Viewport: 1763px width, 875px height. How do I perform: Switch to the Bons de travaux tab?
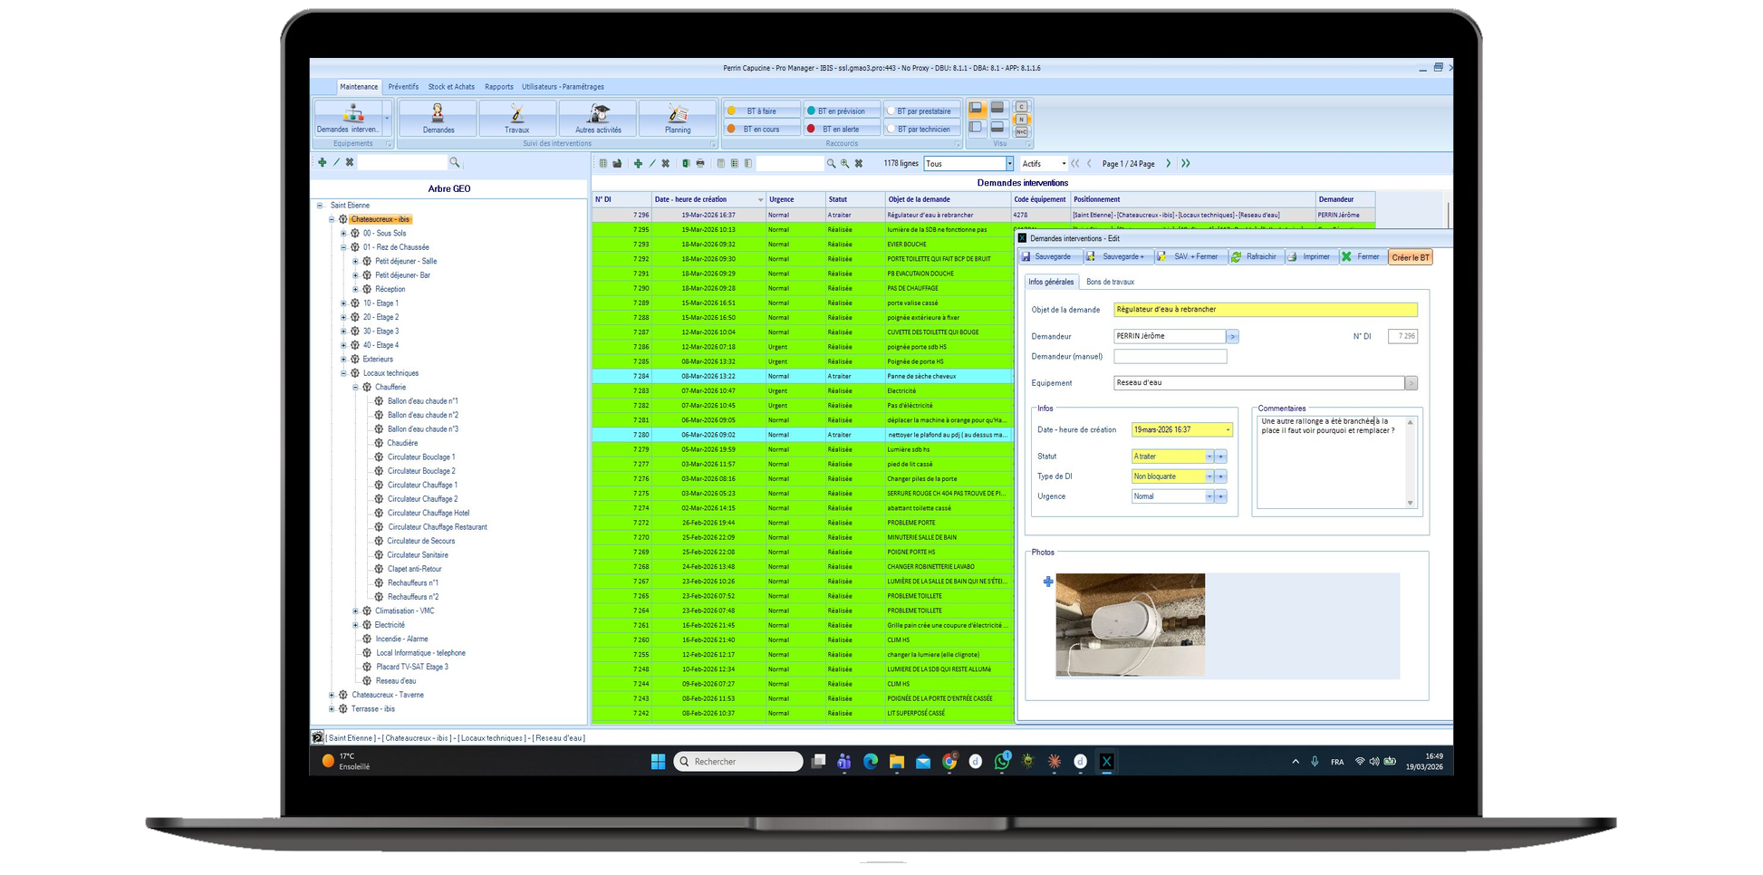[1110, 283]
